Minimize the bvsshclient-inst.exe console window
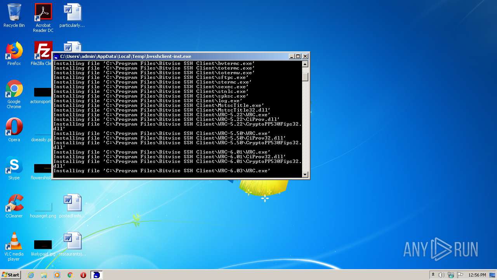 (292, 56)
